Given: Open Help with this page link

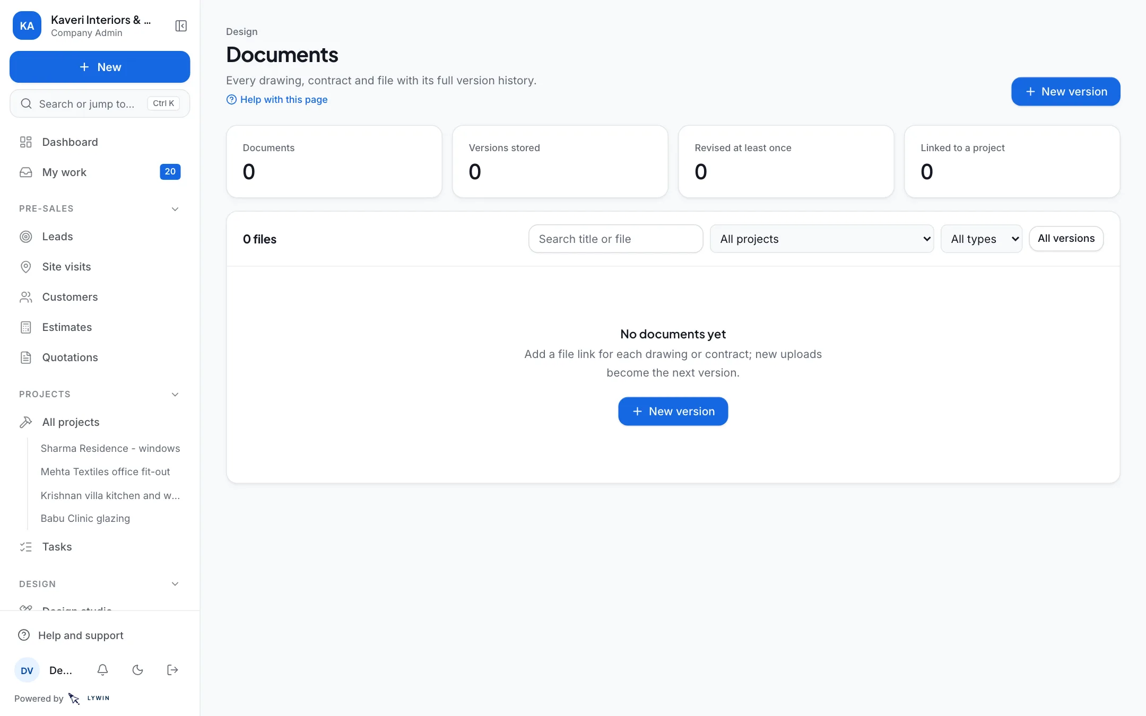Looking at the screenshot, I should coord(277,100).
